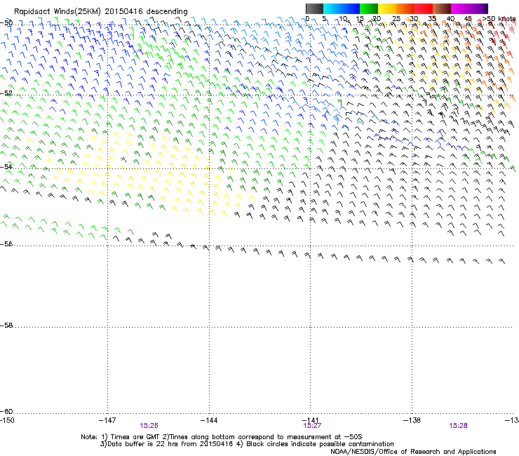
Task: Click the purple 15:27 time marker
Action: point(312,426)
